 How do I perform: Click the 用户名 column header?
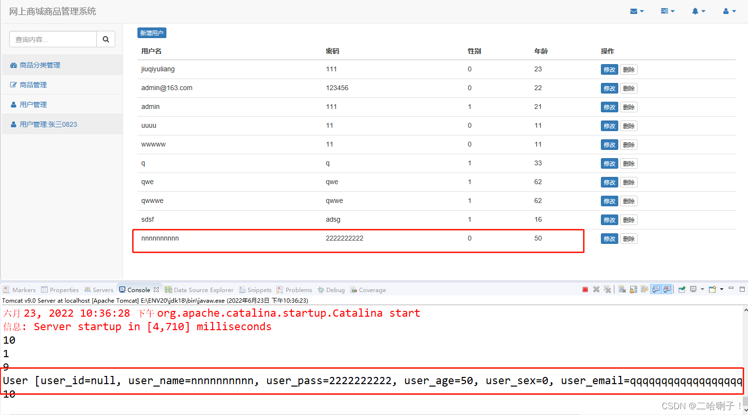click(x=151, y=51)
